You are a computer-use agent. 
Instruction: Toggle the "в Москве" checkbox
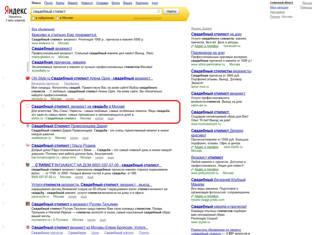coord(57,18)
